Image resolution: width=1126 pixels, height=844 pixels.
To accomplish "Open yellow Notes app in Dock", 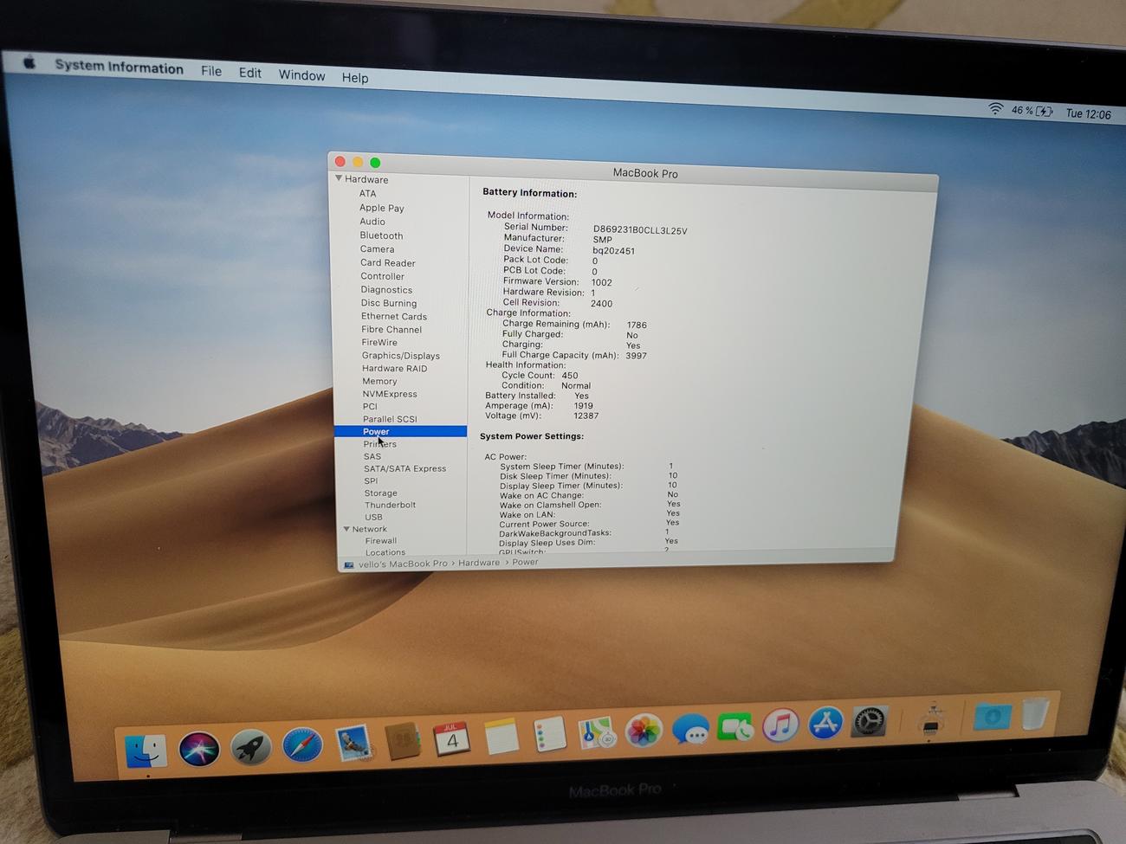I will coord(501,736).
